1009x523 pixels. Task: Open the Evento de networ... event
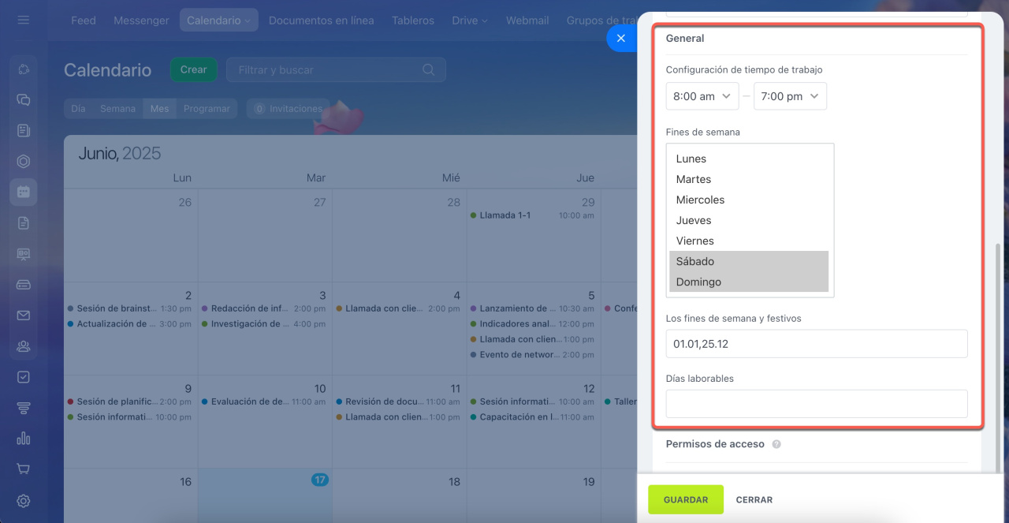click(532, 355)
